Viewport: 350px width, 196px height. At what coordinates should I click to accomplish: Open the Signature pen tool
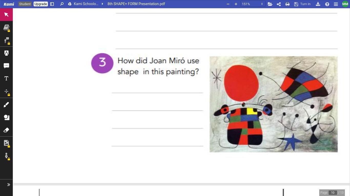click(x=6, y=156)
